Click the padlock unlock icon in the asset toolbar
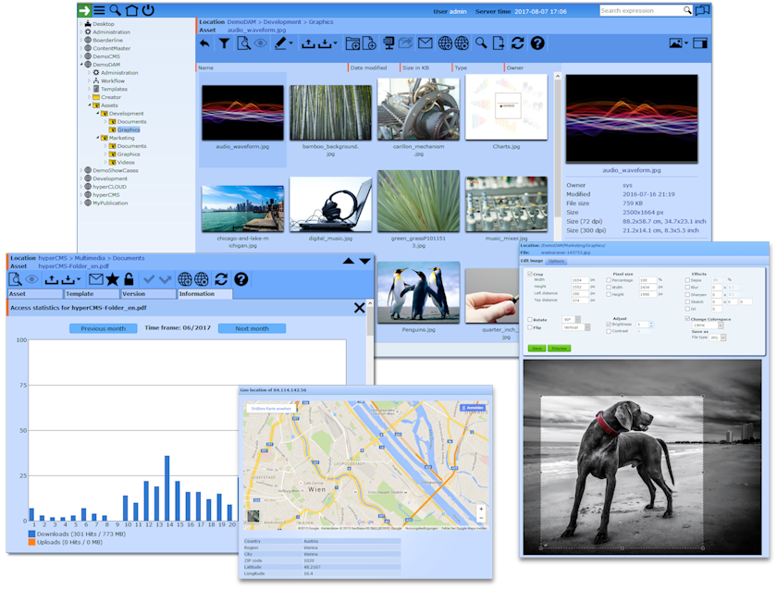Screen dimensions: 777x602 129,279
